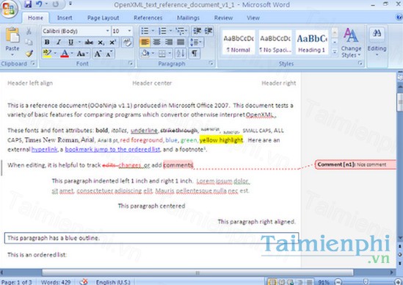The width and height of the screenshot is (403, 285).
Task: Click the proofing errors status icon
Action: point(84,282)
